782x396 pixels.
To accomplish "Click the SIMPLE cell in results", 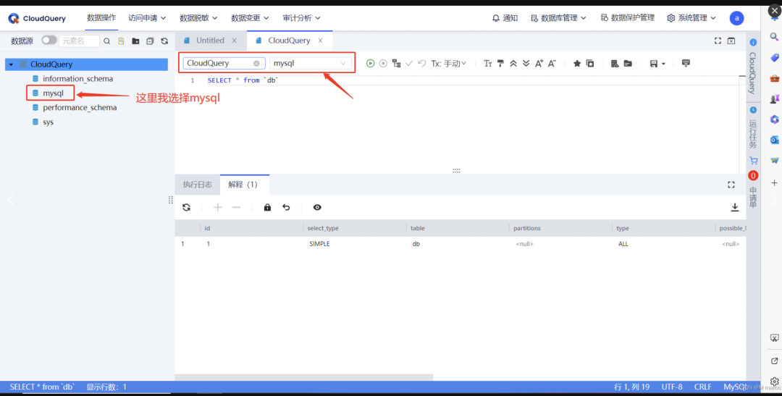I will pyautogui.click(x=320, y=245).
